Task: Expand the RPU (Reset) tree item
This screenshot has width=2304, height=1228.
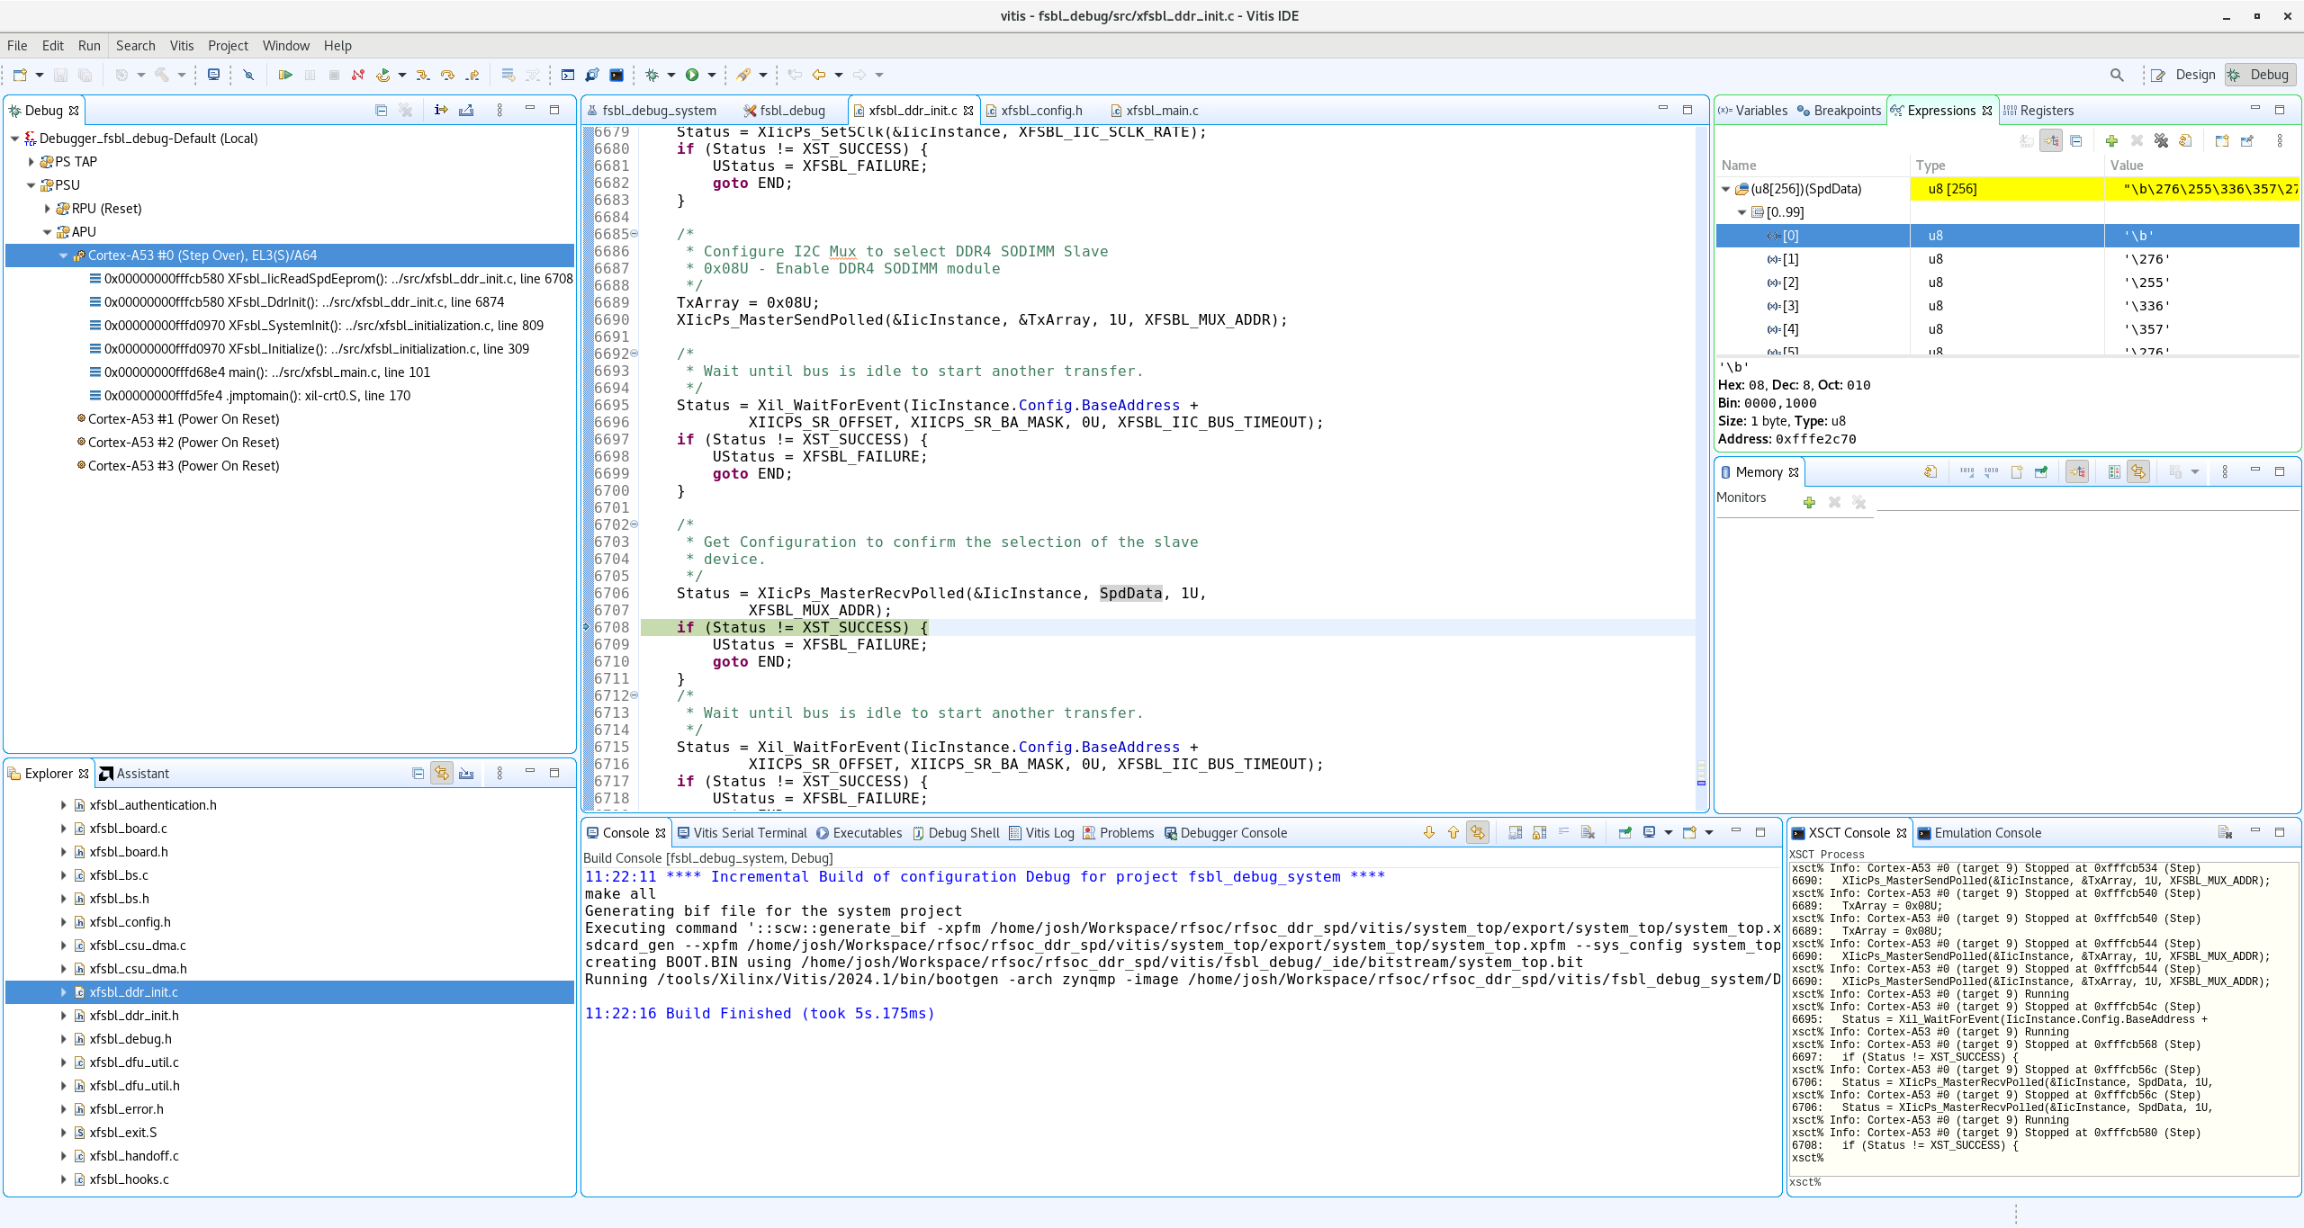Action: (47, 208)
